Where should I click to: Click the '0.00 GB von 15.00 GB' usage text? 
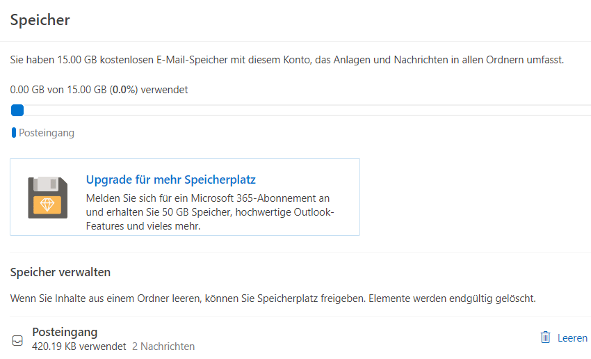tap(58, 90)
